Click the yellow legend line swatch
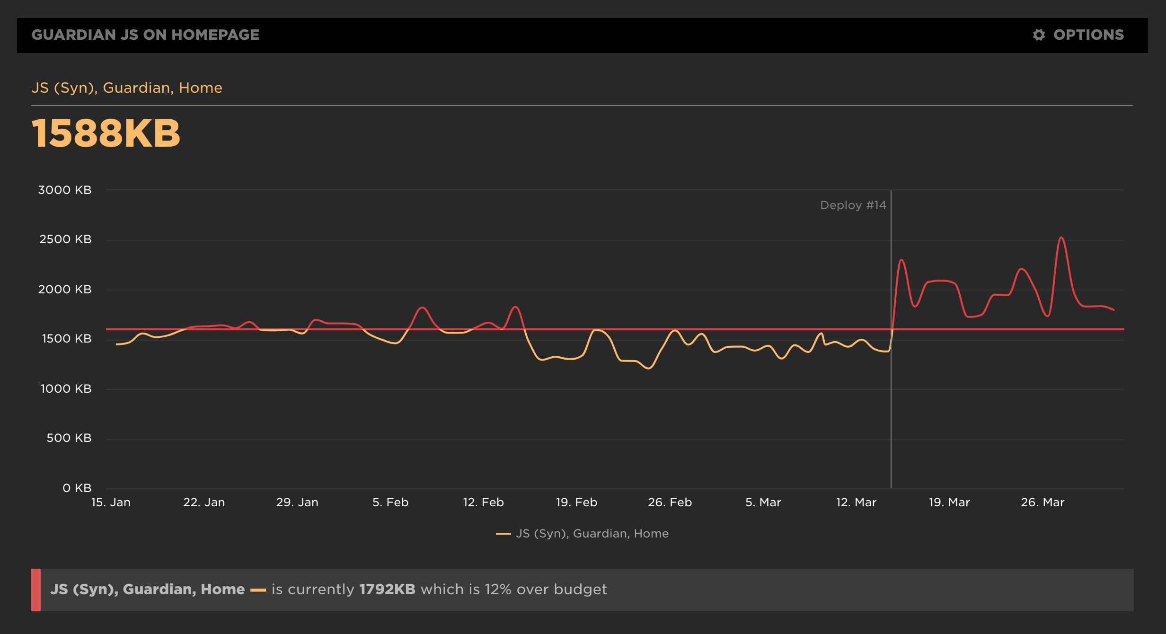This screenshot has height=634, width=1166. [x=503, y=534]
